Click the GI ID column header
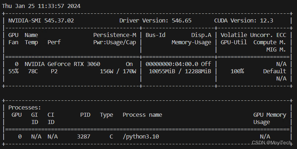 click(34, 119)
